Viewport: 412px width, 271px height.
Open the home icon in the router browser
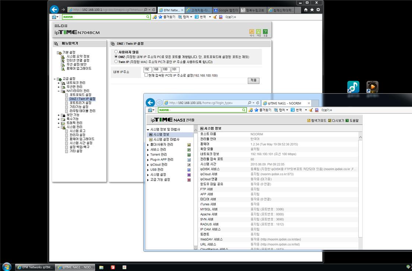click(306, 10)
